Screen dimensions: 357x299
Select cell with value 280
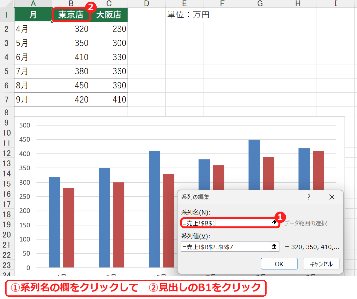pos(109,29)
